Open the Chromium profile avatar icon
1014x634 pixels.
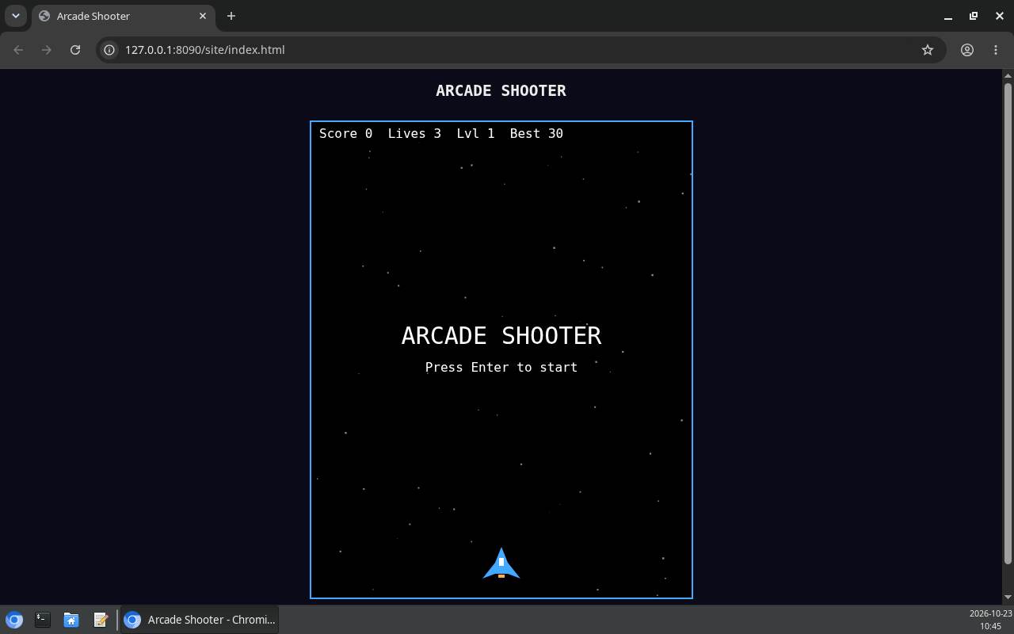(967, 49)
